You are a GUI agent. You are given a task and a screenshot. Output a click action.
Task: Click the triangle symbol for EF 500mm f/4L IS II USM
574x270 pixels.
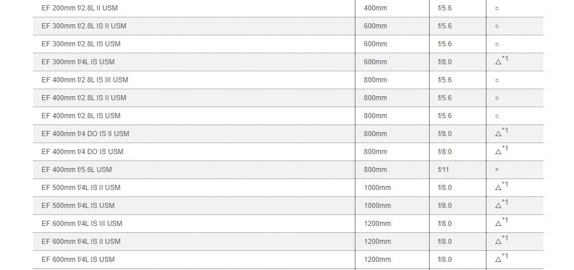pyautogui.click(x=498, y=188)
